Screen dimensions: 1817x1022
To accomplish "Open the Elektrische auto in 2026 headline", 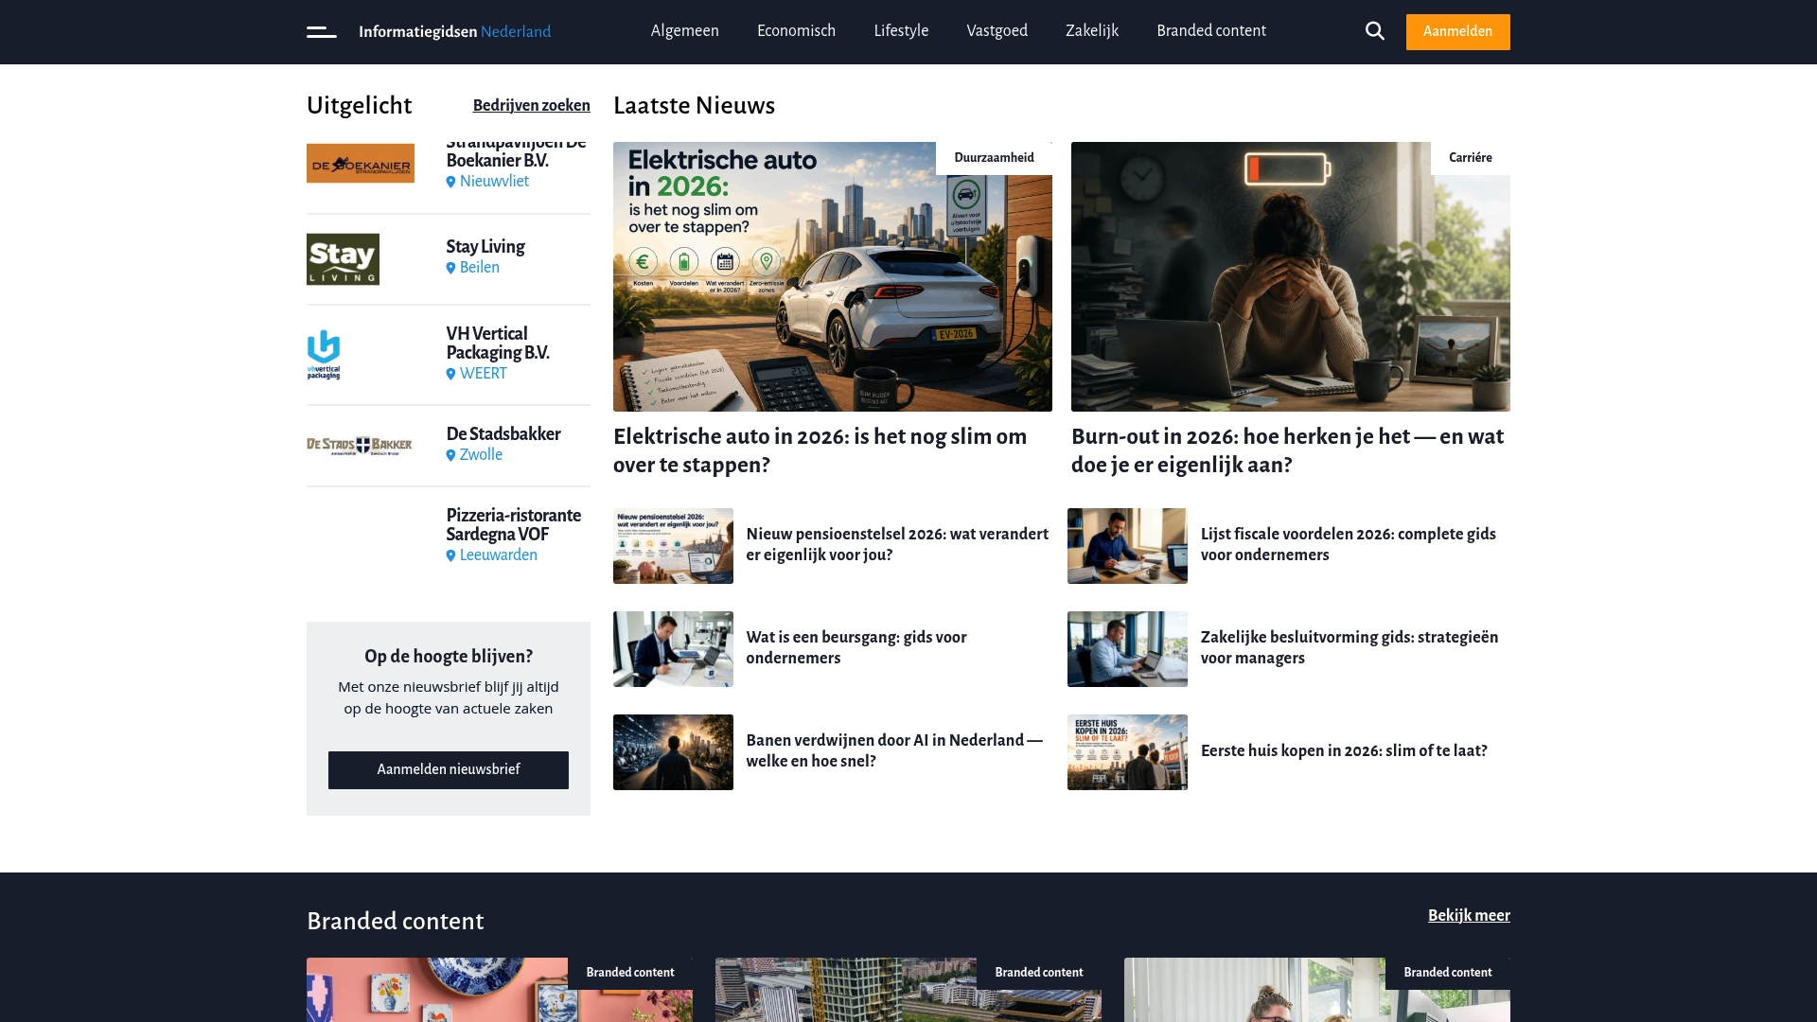I will tap(820, 450).
